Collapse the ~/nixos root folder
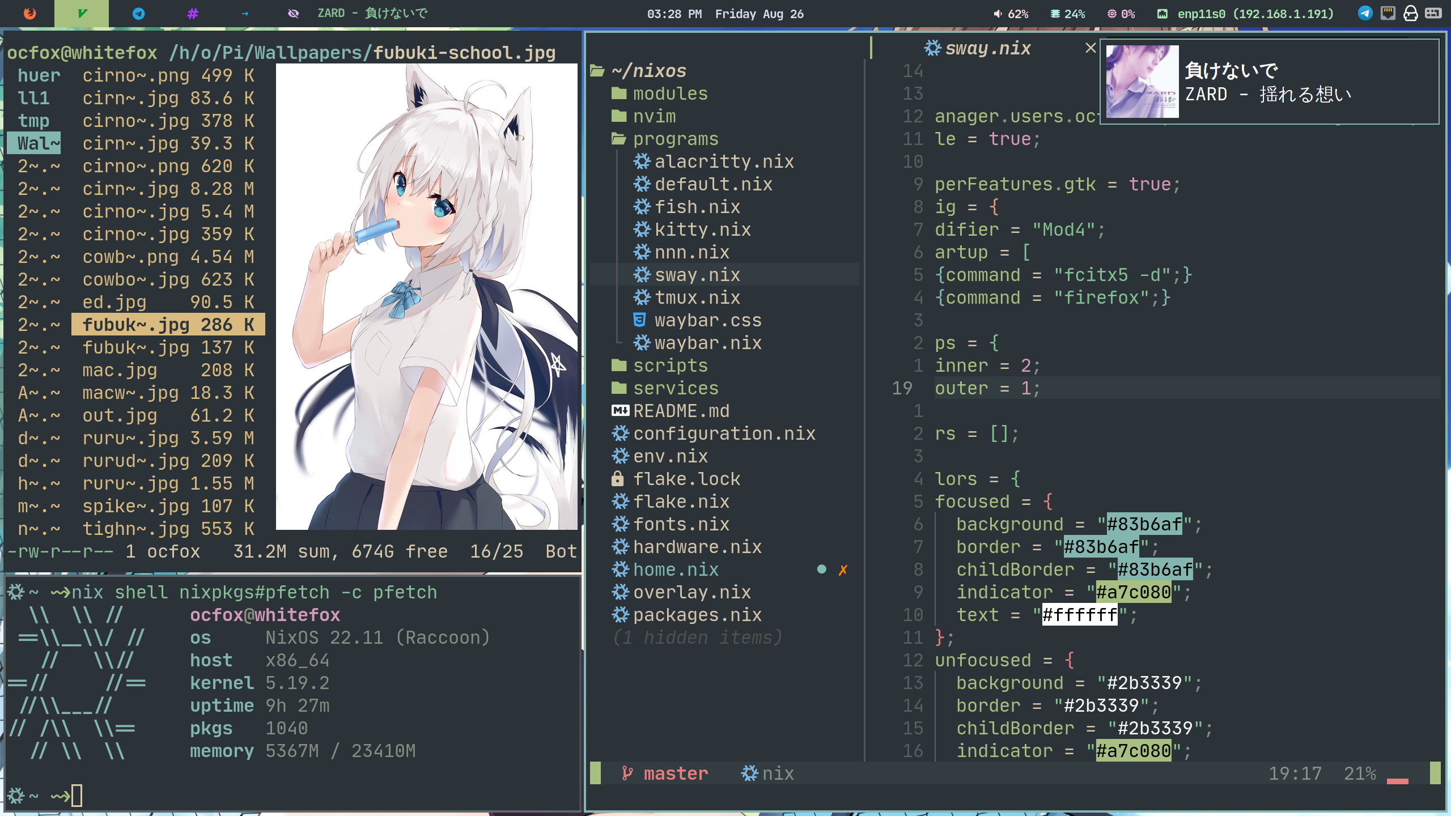 click(x=638, y=71)
